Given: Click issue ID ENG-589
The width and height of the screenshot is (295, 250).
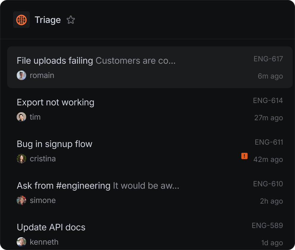Looking at the screenshot, I should (x=267, y=226).
